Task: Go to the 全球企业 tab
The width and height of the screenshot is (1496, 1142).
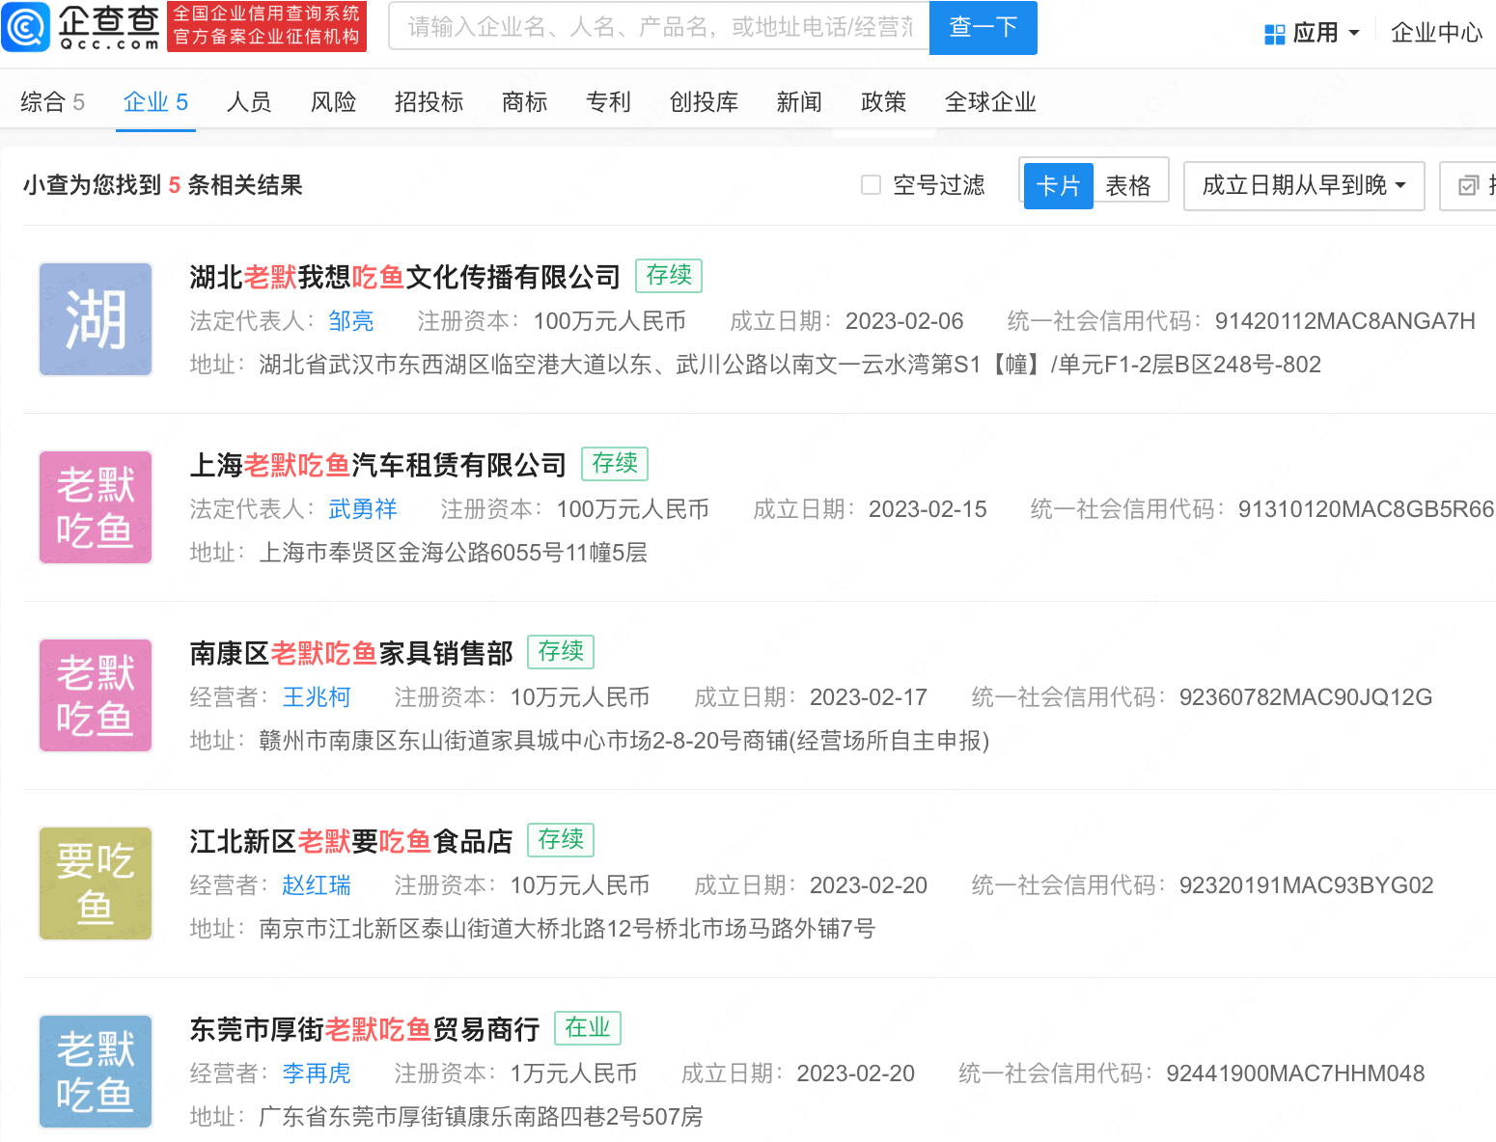Action: (989, 102)
